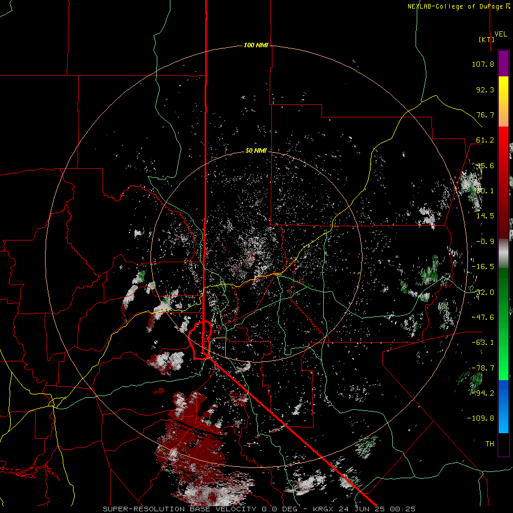Select the -63.1 scale label

[483, 343]
